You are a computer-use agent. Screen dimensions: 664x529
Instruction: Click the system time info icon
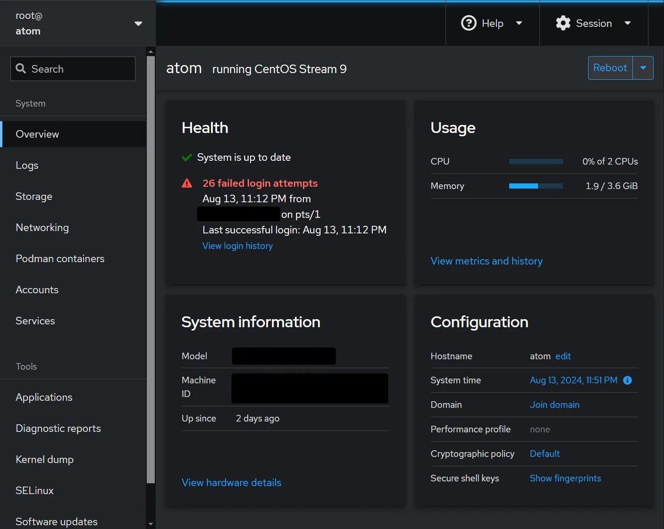(627, 380)
